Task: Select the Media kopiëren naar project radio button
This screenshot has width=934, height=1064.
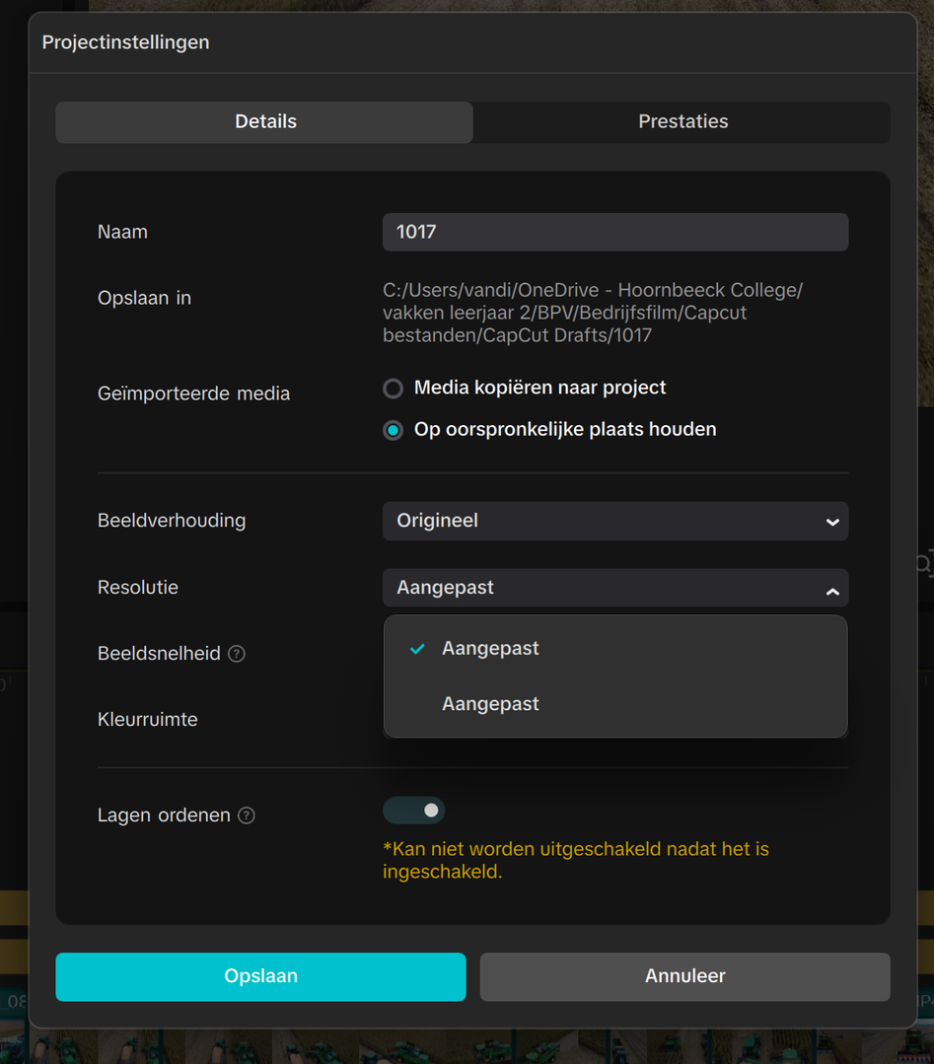Action: (394, 389)
